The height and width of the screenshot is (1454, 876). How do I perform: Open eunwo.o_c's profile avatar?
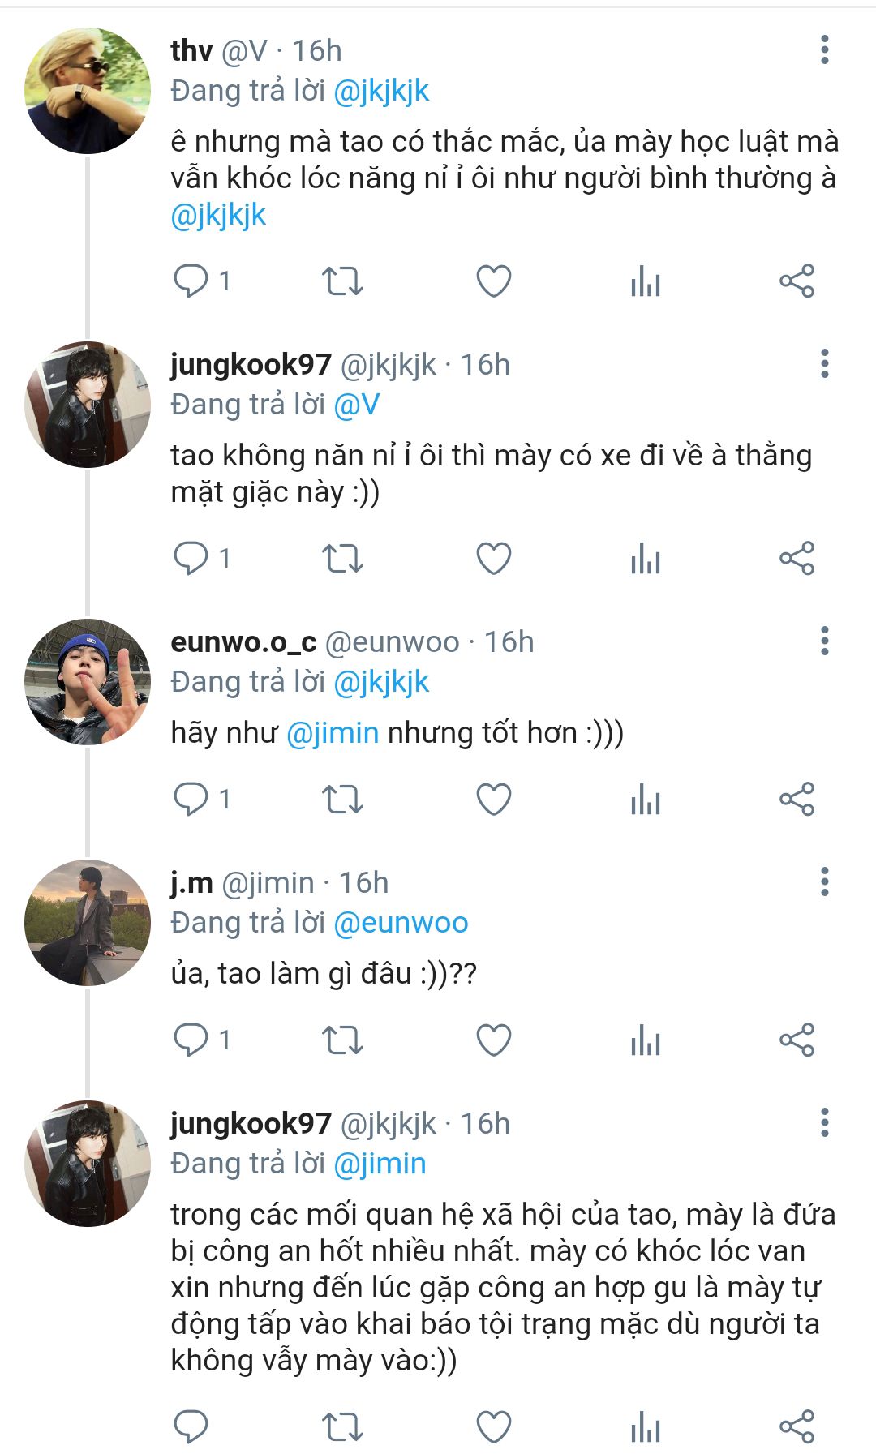(88, 682)
